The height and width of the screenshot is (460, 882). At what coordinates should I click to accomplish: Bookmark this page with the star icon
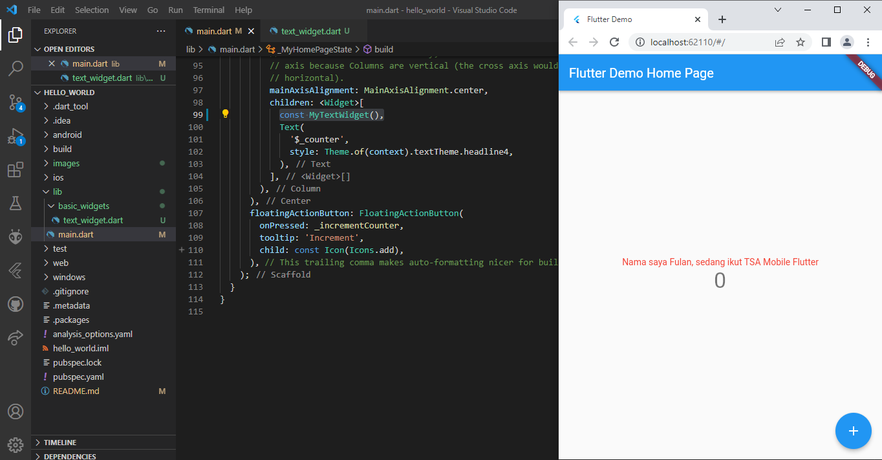point(801,42)
